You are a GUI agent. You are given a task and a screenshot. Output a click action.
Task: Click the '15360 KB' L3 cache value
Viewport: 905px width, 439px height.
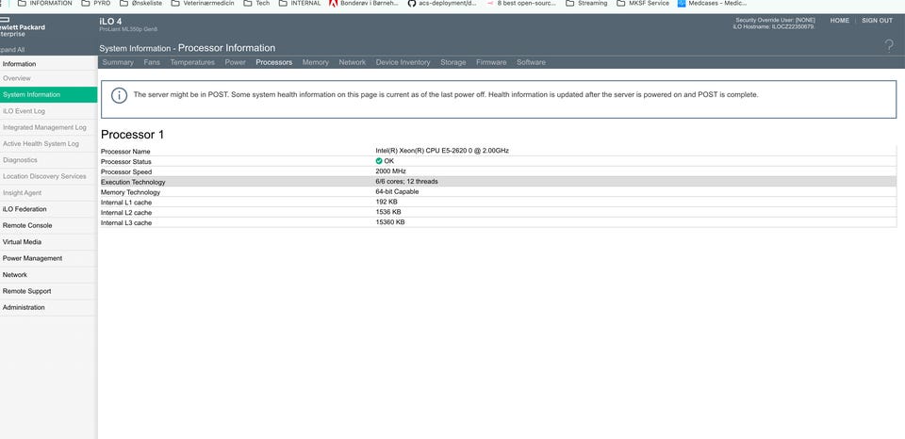[x=390, y=222]
